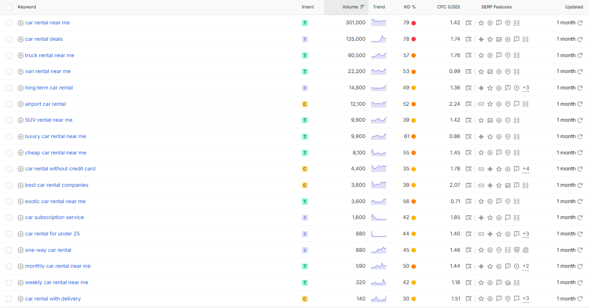Check the one-way car rental checkbox

(x=9, y=250)
